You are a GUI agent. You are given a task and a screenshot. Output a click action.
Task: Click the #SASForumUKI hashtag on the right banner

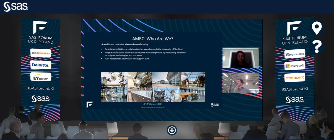(x=295, y=89)
